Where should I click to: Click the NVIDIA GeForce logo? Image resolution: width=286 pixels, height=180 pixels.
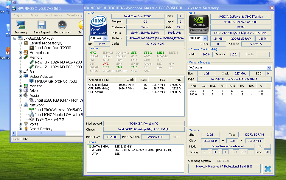[x=199, y=24]
